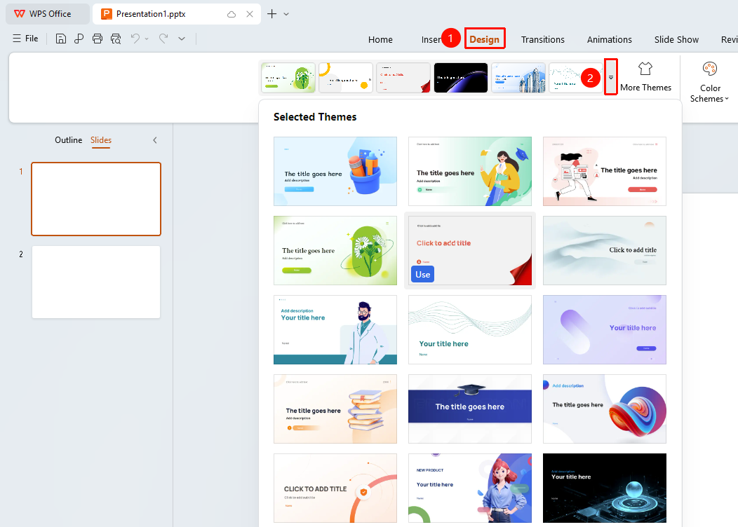Click the Export to PDF icon
This screenshot has height=527, width=738.
79,39
